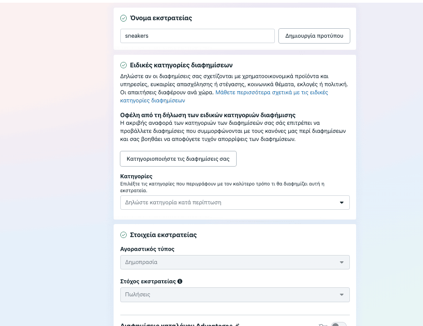Click the arrow of the Κατηγορίες dropdown
Image resolution: width=423 pixels, height=326 pixels.
[x=342, y=203]
